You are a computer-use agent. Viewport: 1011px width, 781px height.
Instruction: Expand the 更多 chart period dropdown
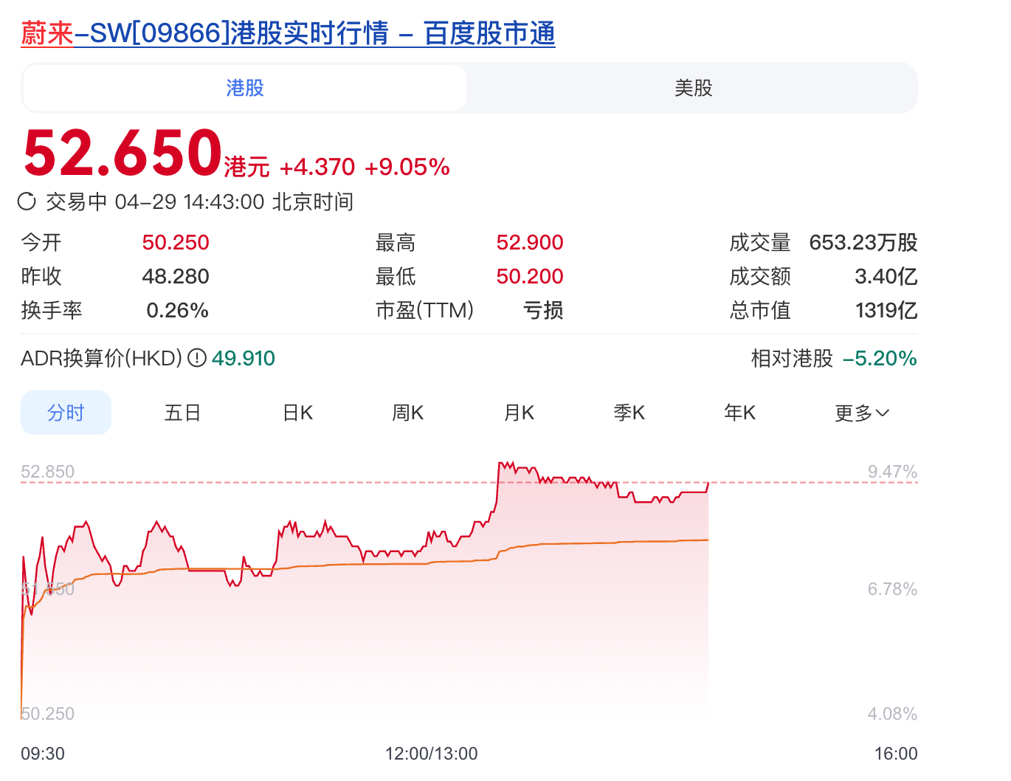(x=861, y=413)
